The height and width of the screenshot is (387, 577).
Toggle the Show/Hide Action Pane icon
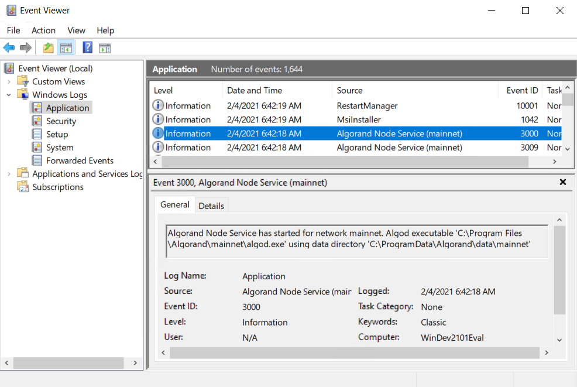[105, 48]
